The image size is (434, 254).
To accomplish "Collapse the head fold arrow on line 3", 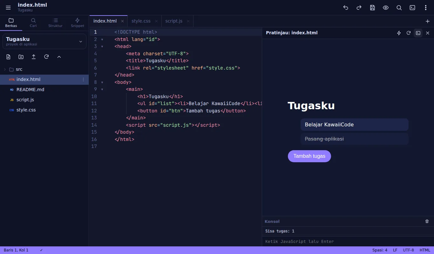I will coord(102,46).
